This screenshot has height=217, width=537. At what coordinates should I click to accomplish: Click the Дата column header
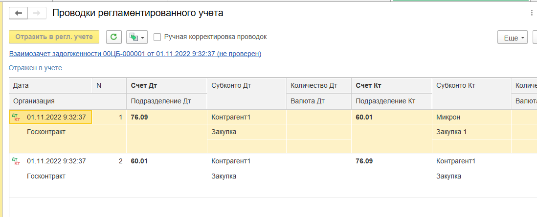coord(51,86)
